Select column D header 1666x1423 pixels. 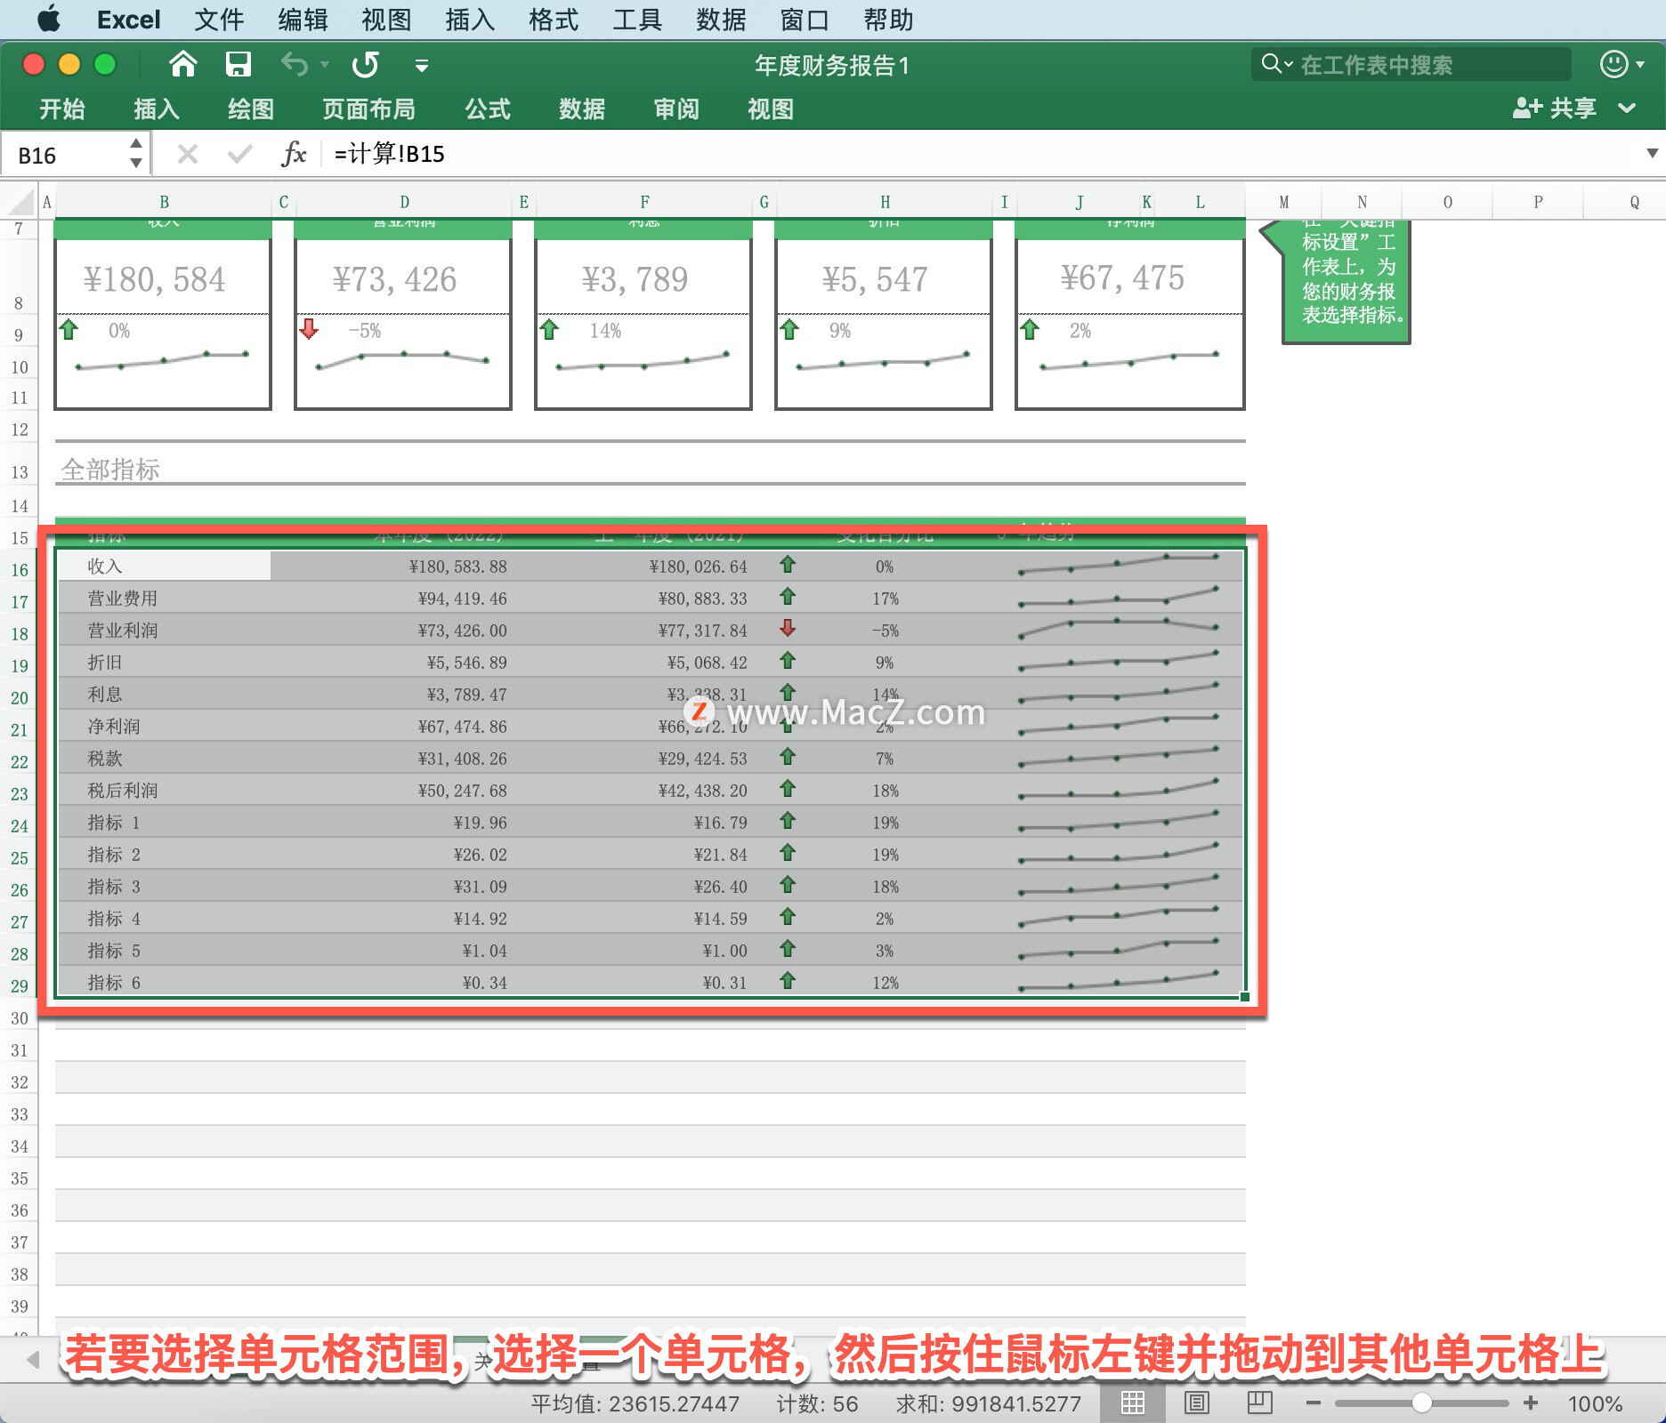[x=404, y=202]
